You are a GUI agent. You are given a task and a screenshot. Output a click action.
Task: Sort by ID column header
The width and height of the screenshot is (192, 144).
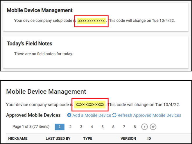click(x=149, y=139)
